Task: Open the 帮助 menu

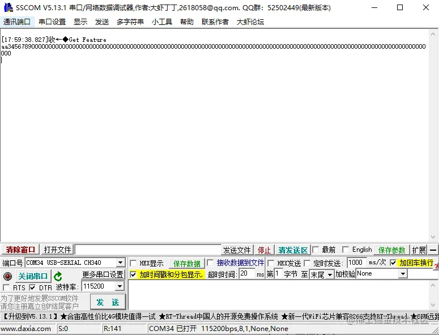Action: pyautogui.click(x=187, y=22)
